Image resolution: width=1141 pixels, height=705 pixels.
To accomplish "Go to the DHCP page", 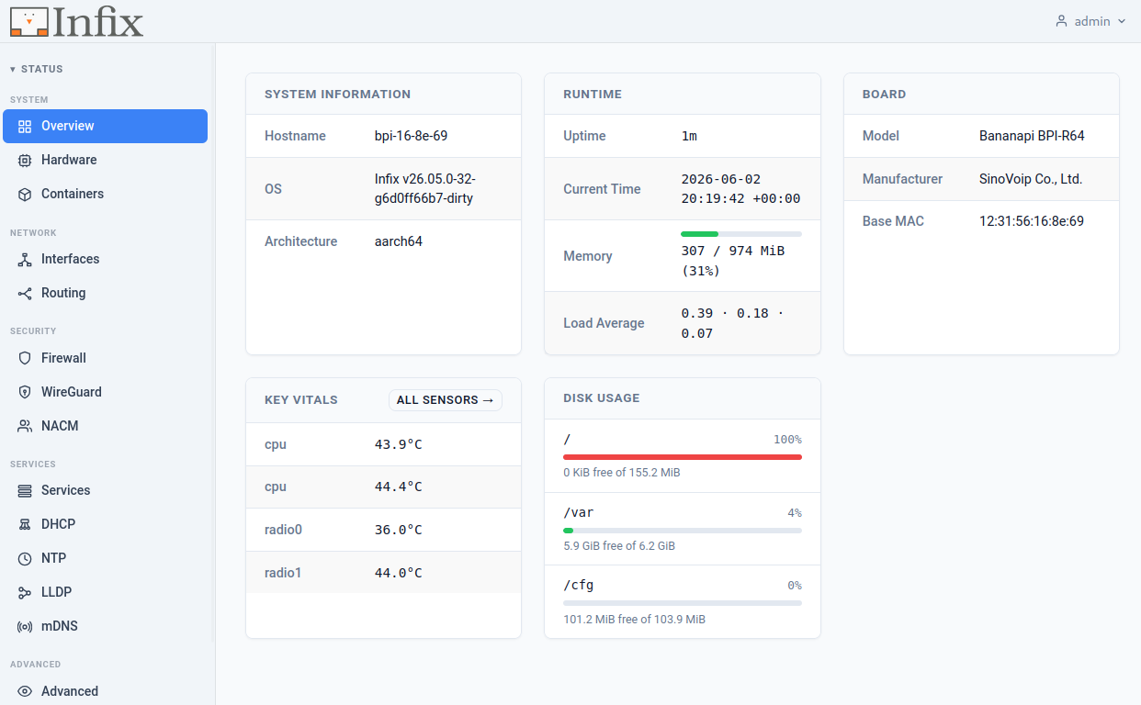I will (105, 524).
